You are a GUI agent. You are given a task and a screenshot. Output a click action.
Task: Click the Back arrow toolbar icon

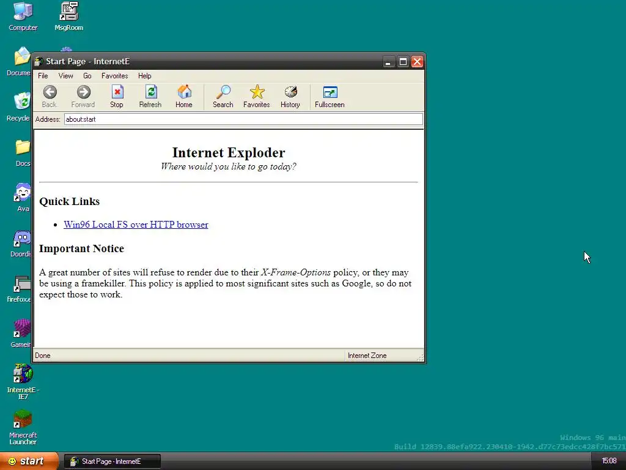point(50,92)
